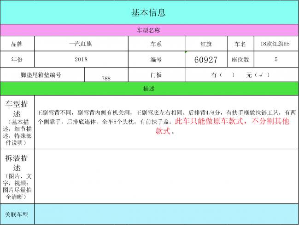Select the 一汽红旗 brand value cell
The width and height of the screenshot is (299, 225).
[x=81, y=44]
